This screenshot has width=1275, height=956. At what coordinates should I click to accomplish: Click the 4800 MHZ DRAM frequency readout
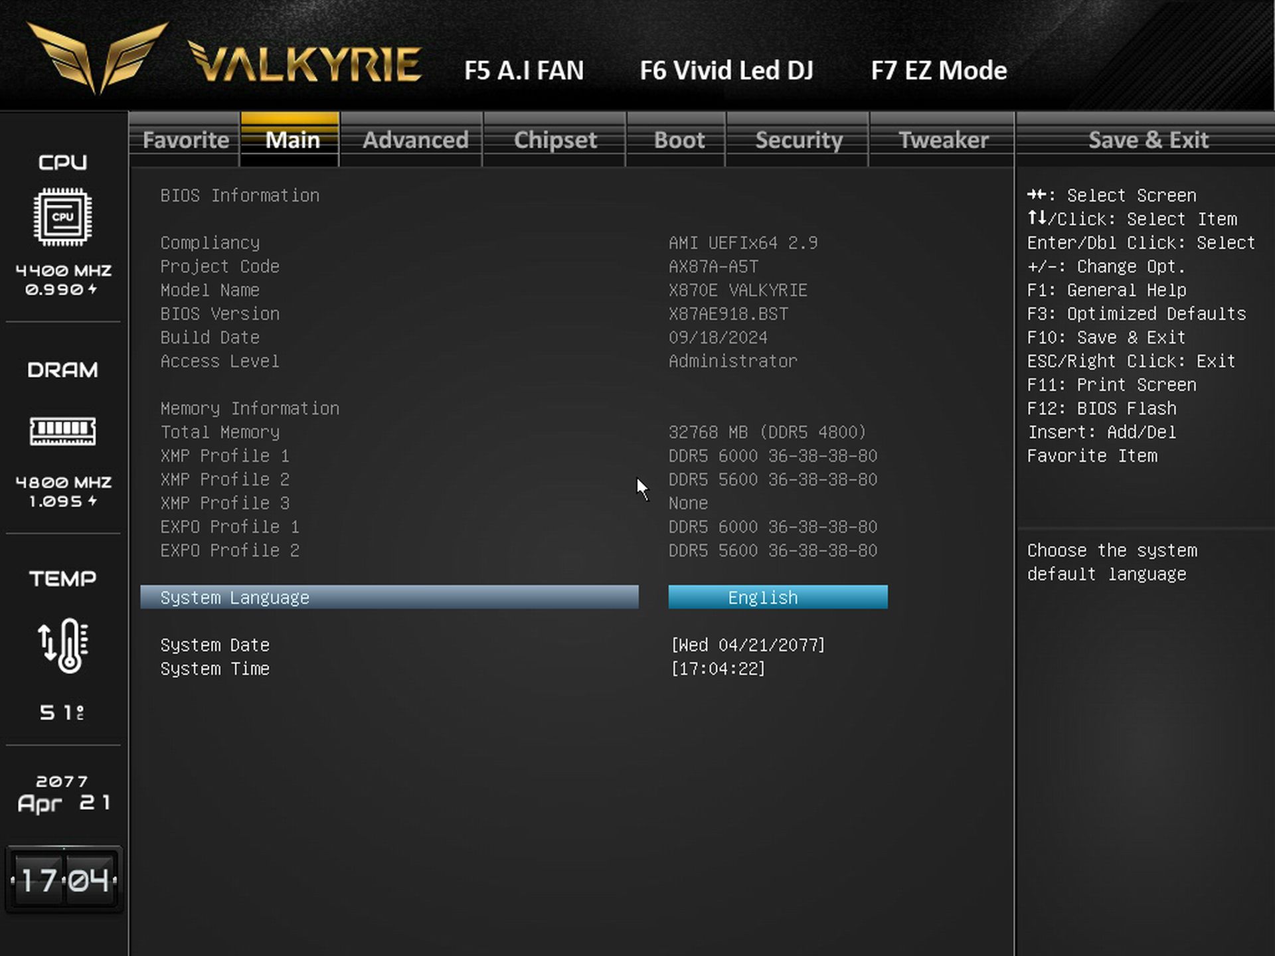click(63, 483)
